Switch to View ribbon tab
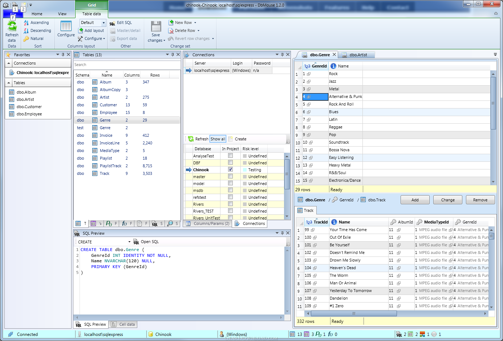 [62, 14]
